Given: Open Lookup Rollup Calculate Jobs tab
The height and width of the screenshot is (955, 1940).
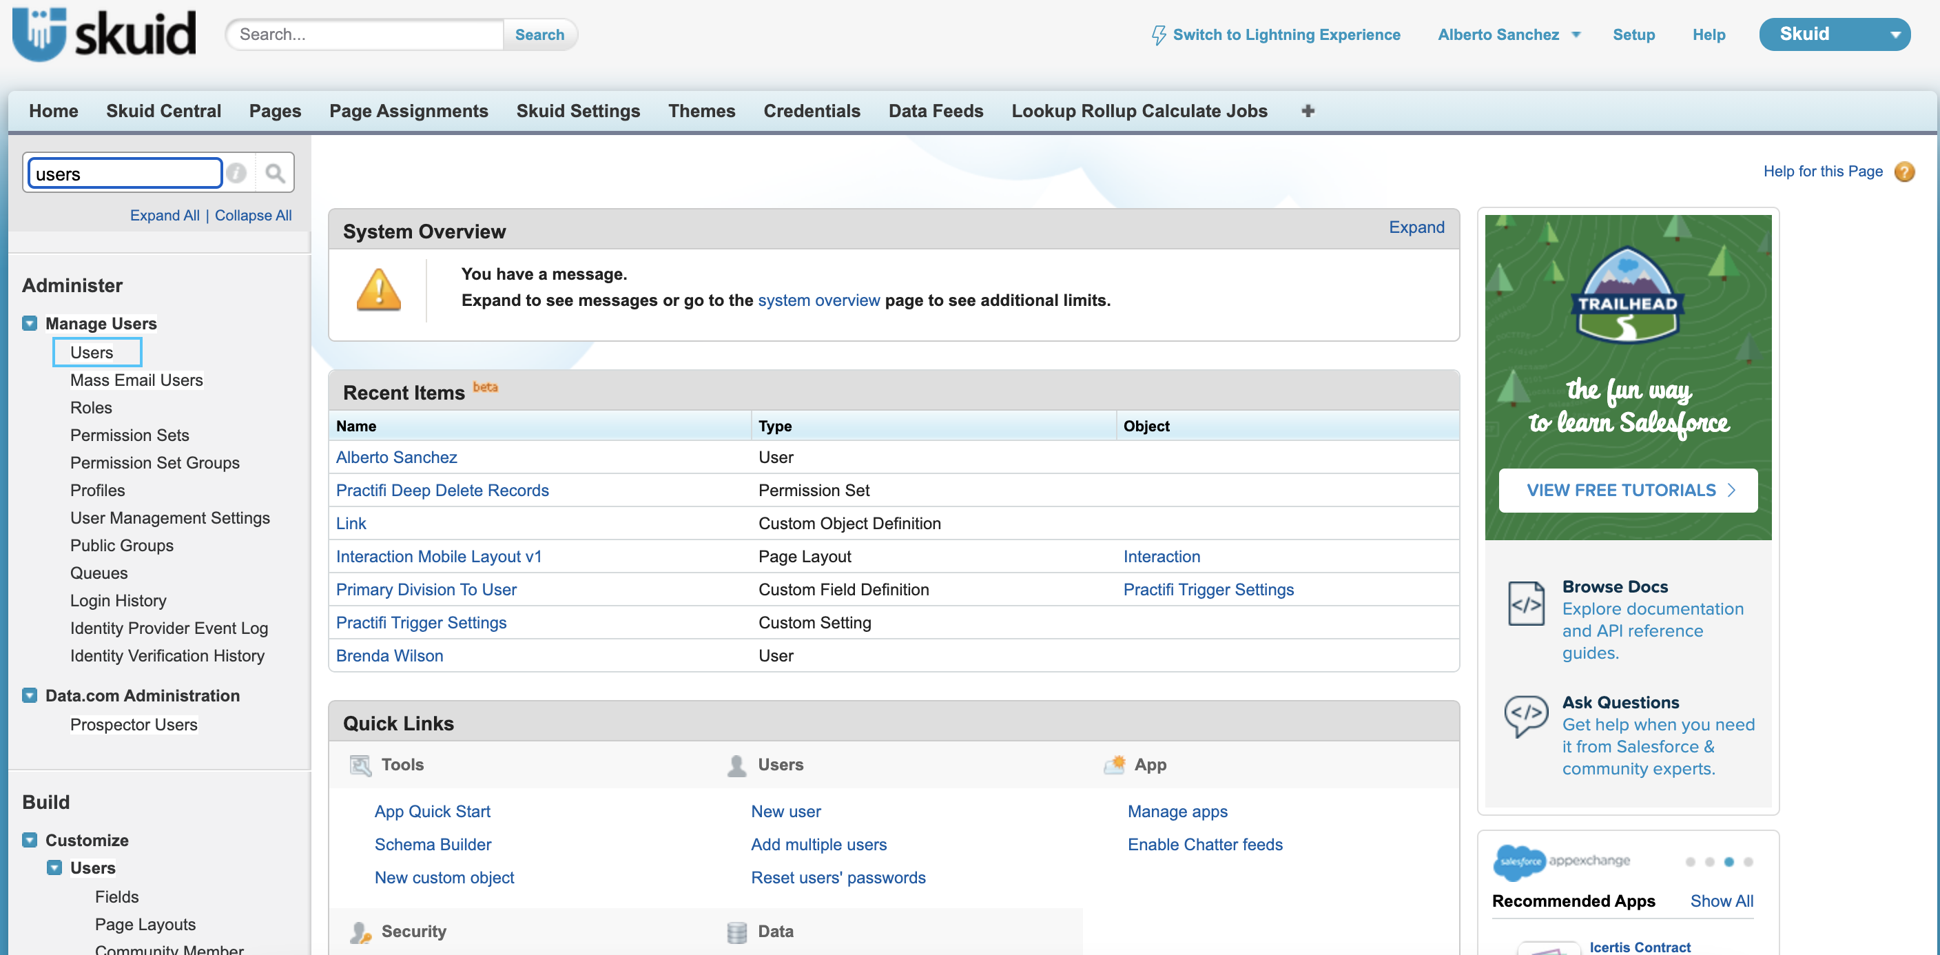Looking at the screenshot, I should 1139,111.
